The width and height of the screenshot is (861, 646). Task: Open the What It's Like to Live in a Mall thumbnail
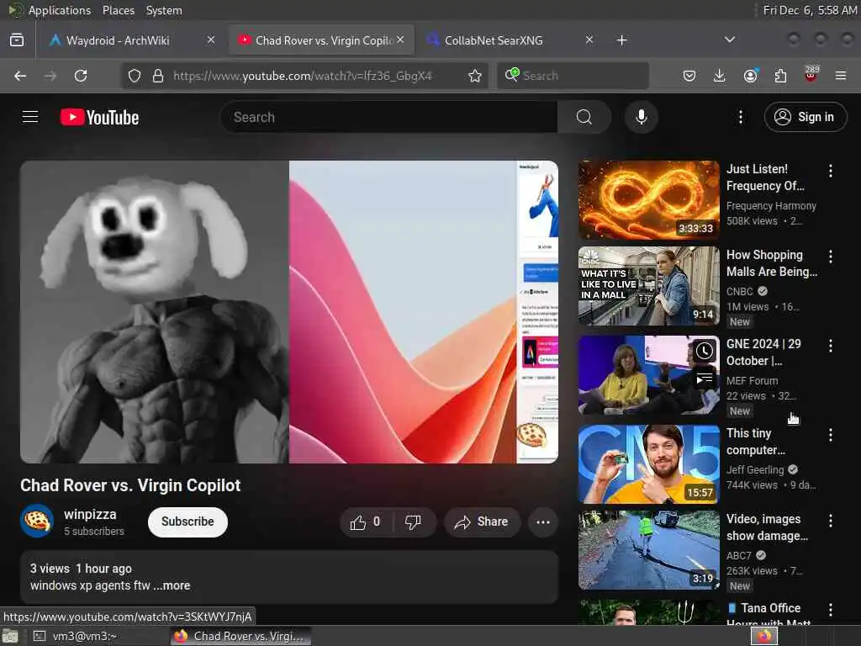coord(648,286)
